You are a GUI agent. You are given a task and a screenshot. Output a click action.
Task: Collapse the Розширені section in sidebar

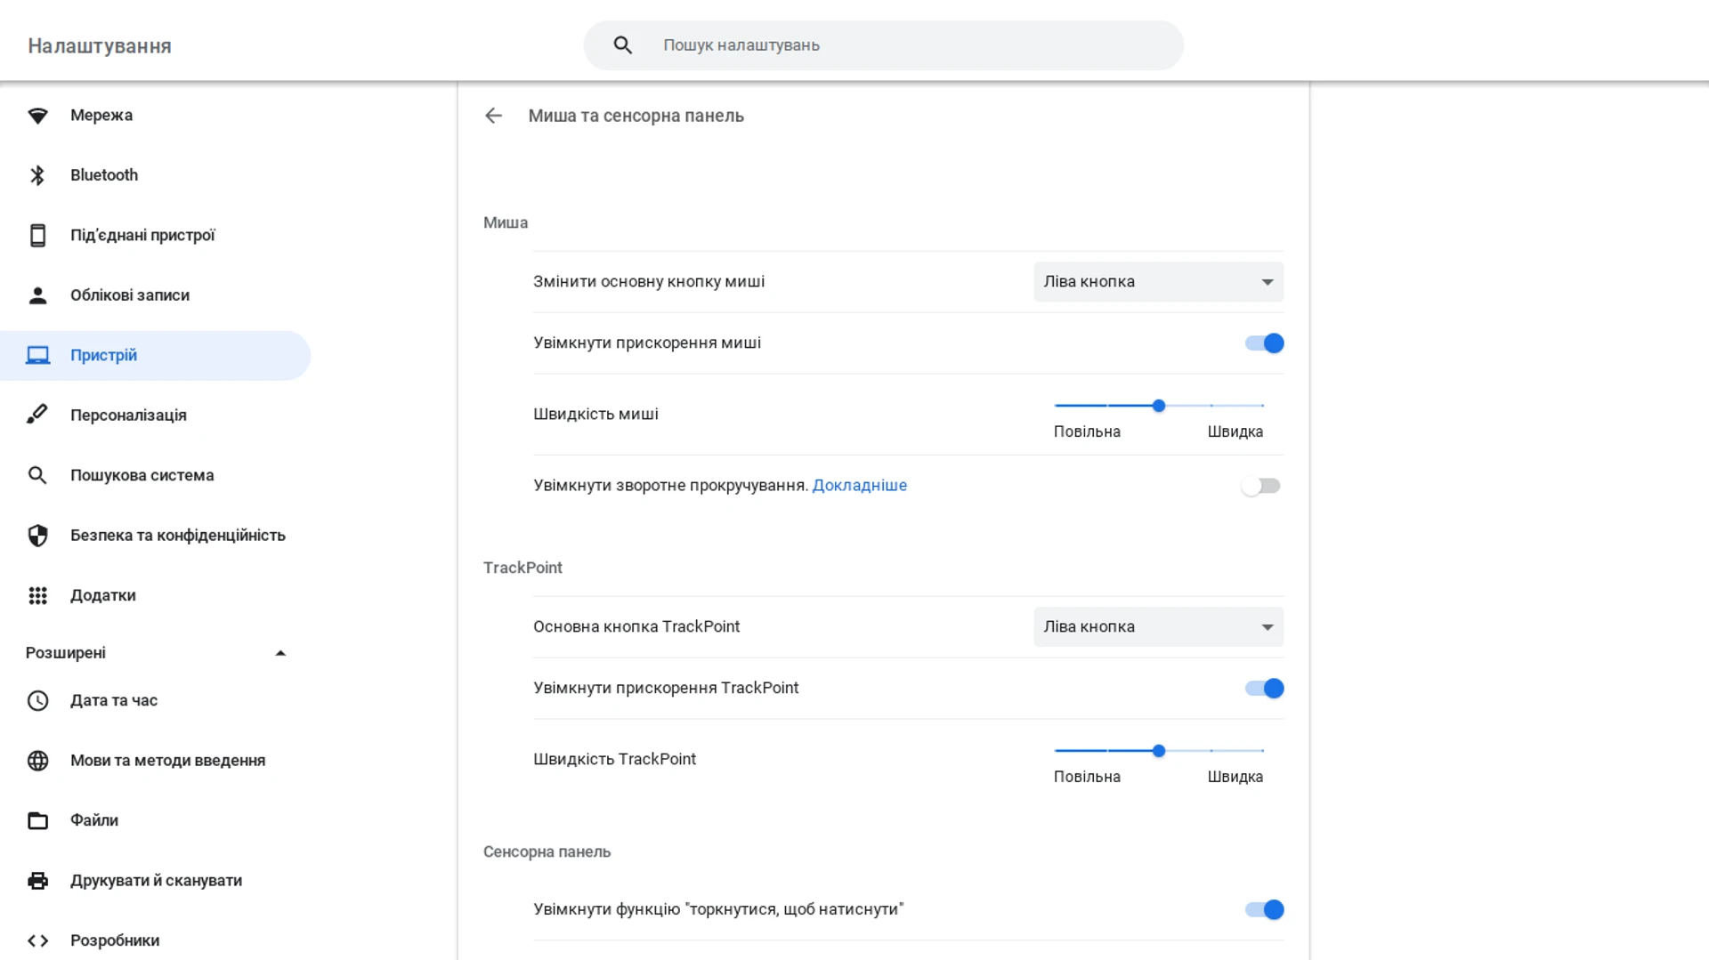[280, 653]
